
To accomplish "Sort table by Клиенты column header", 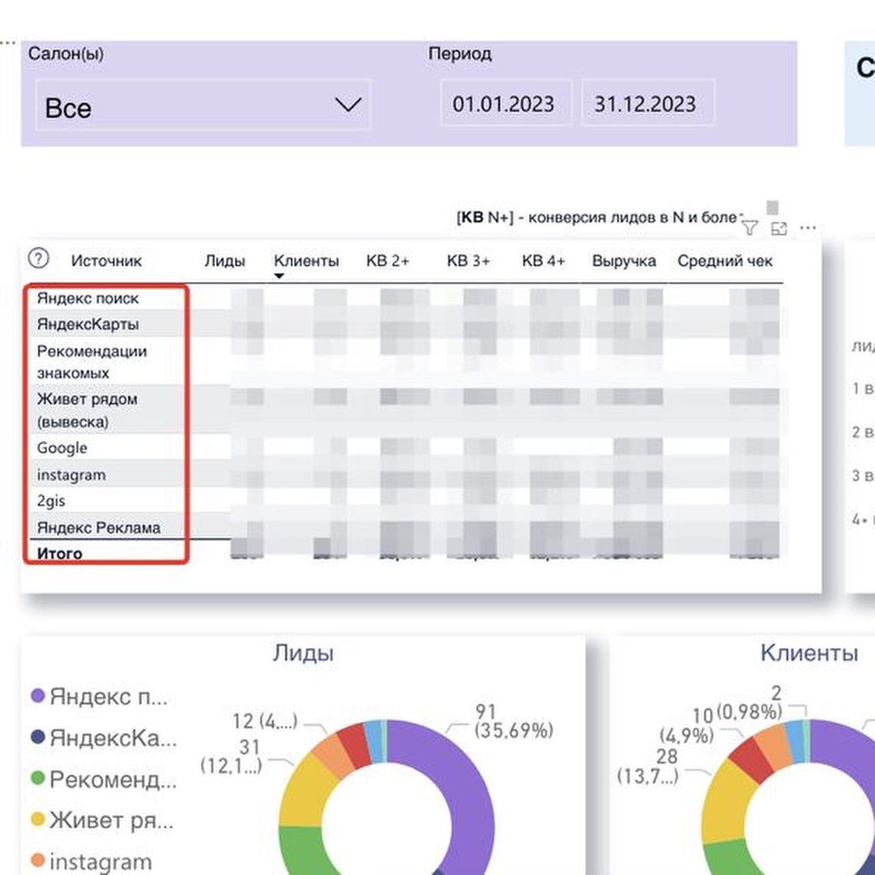I will [x=305, y=261].
